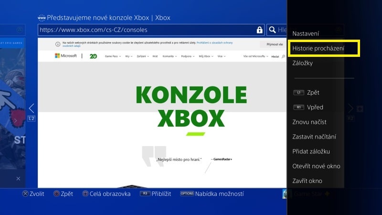Expand Vše od Microsoftu dropdown
Screen dimensions: 382x215
[x=255, y=56]
